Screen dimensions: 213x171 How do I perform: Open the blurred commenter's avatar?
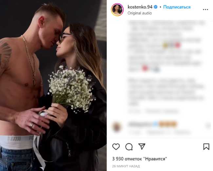[117, 127]
